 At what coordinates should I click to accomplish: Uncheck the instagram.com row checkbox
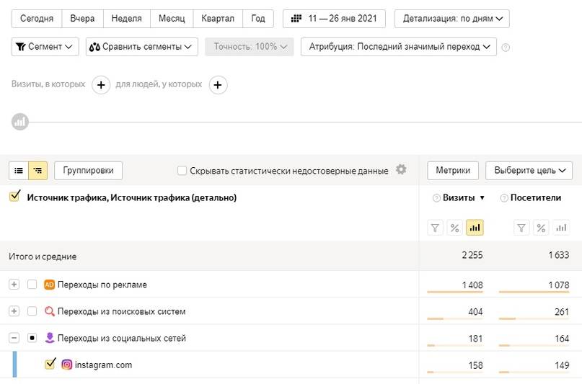click(x=50, y=365)
